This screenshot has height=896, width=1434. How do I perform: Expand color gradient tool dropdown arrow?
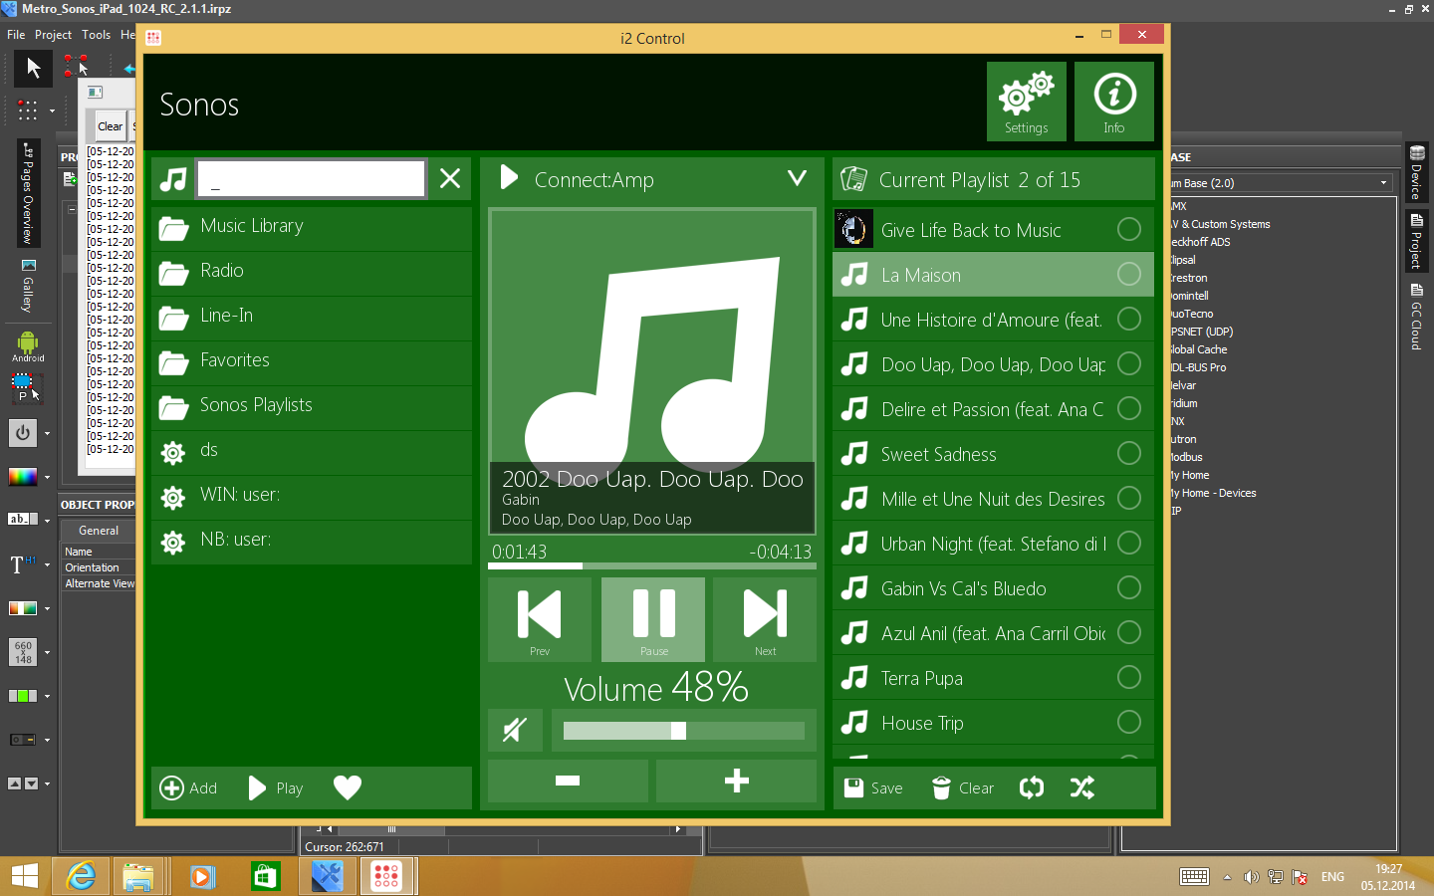click(x=47, y=477)
